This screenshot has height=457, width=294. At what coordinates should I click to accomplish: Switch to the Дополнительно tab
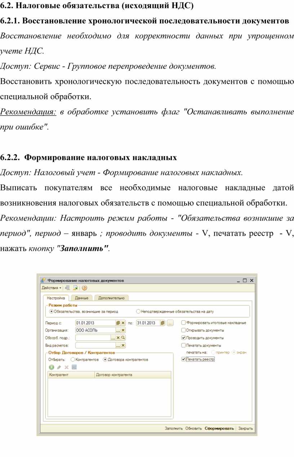click(111, 298)
